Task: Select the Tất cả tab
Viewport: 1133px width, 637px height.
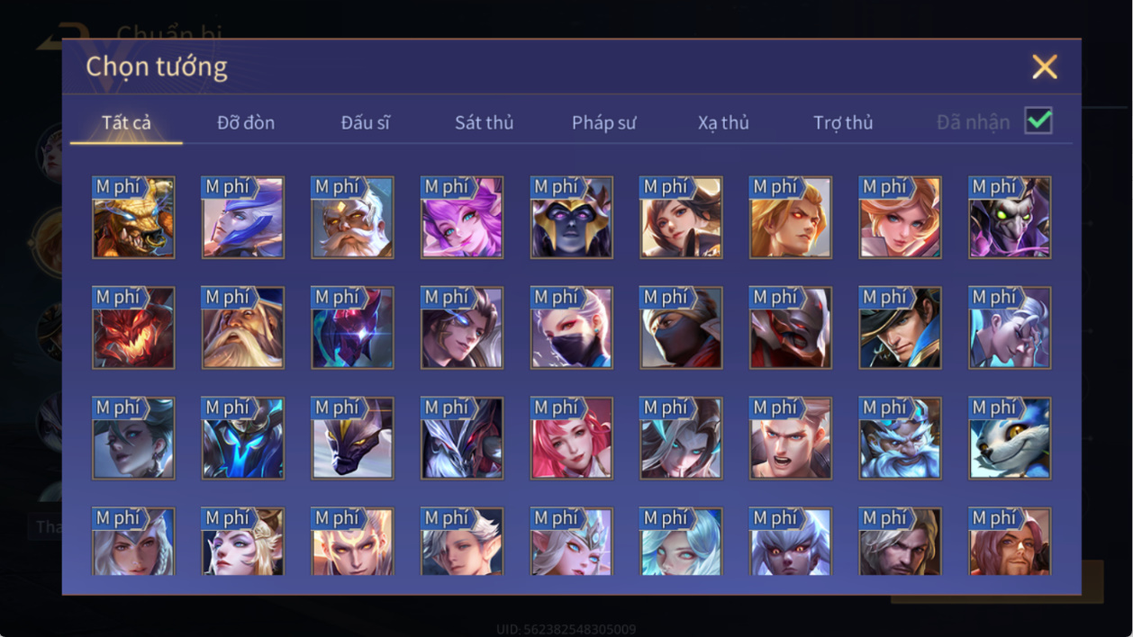Action: 126,123
